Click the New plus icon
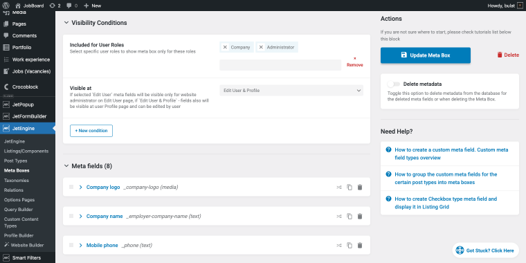 (87, 6)
